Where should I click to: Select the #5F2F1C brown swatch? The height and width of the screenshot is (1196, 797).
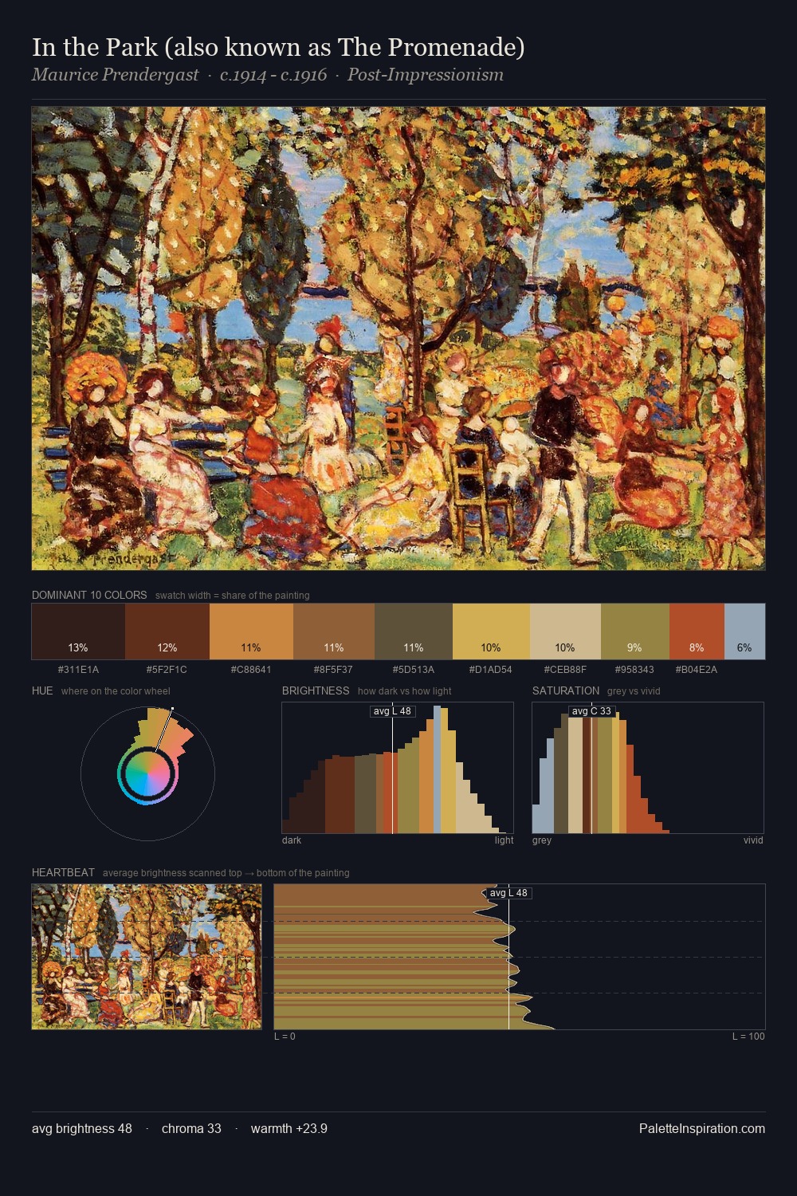tap(167, 631)
